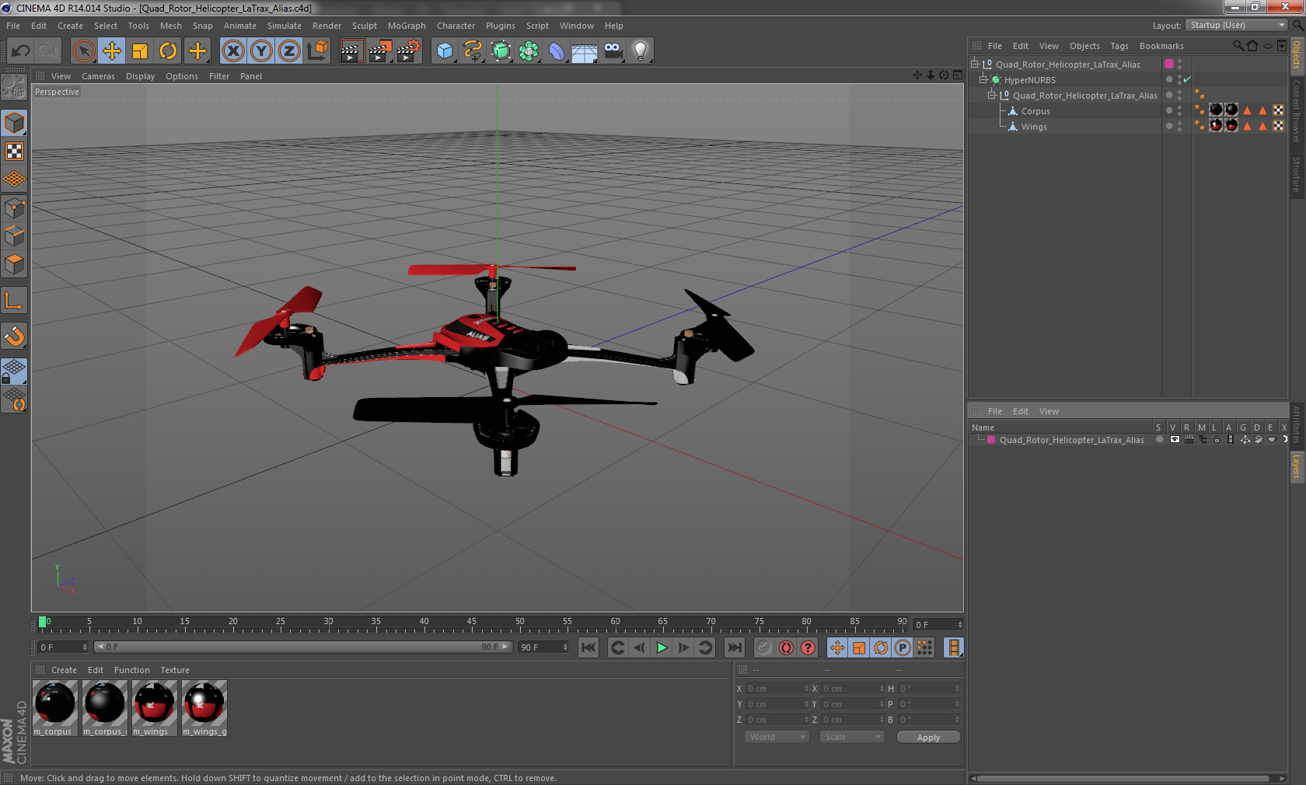Collapse nested Quad_Rotor_Helicopter_LaTrax_Alias null under HyperNURBS
Screen dimensions: 1306x785
click(x=991, y=95)
